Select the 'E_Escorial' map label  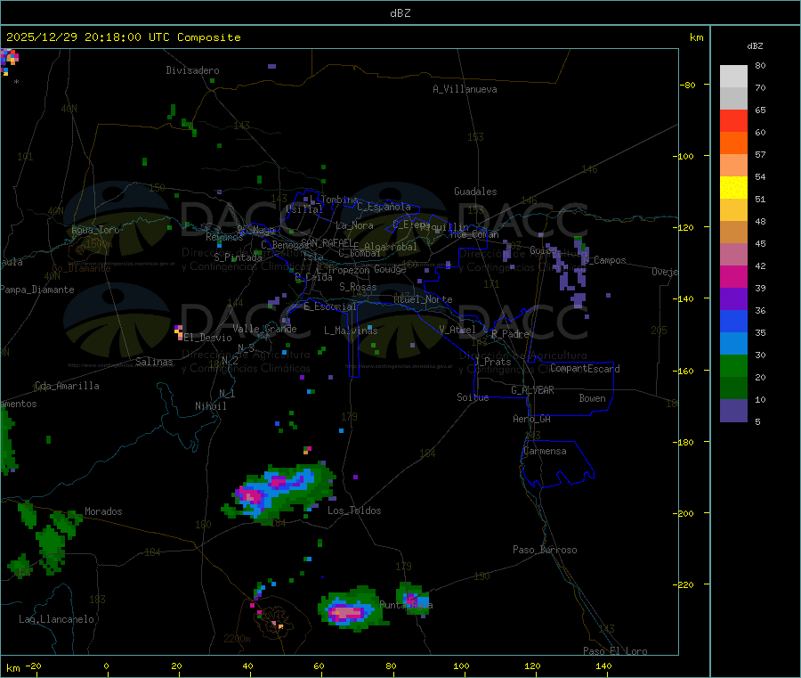click(x=330, y=306)
